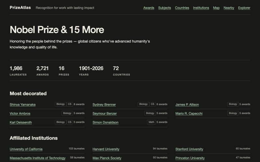The image size is (260, 162).
Task: Click the 8 awards count for Yamanaka
Action: pos(79,104)
